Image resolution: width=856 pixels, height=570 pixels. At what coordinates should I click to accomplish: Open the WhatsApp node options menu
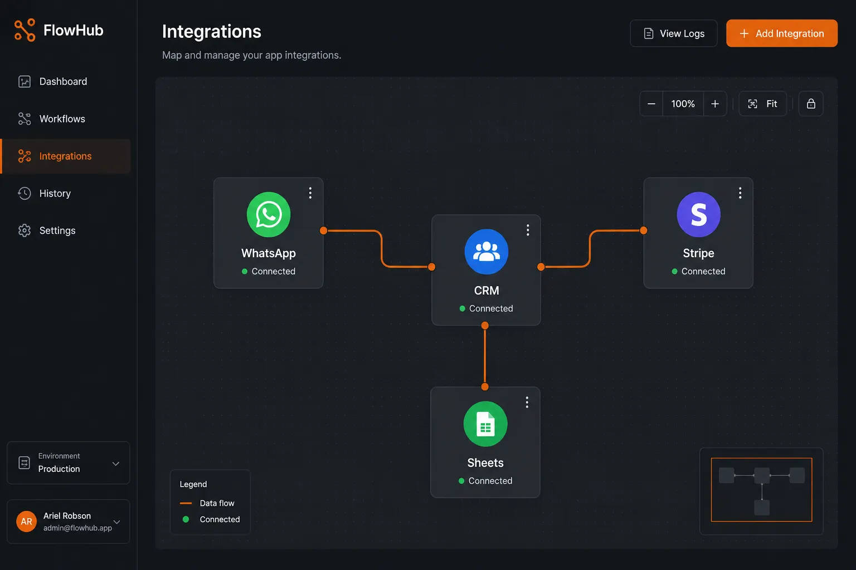pos(310,193)
